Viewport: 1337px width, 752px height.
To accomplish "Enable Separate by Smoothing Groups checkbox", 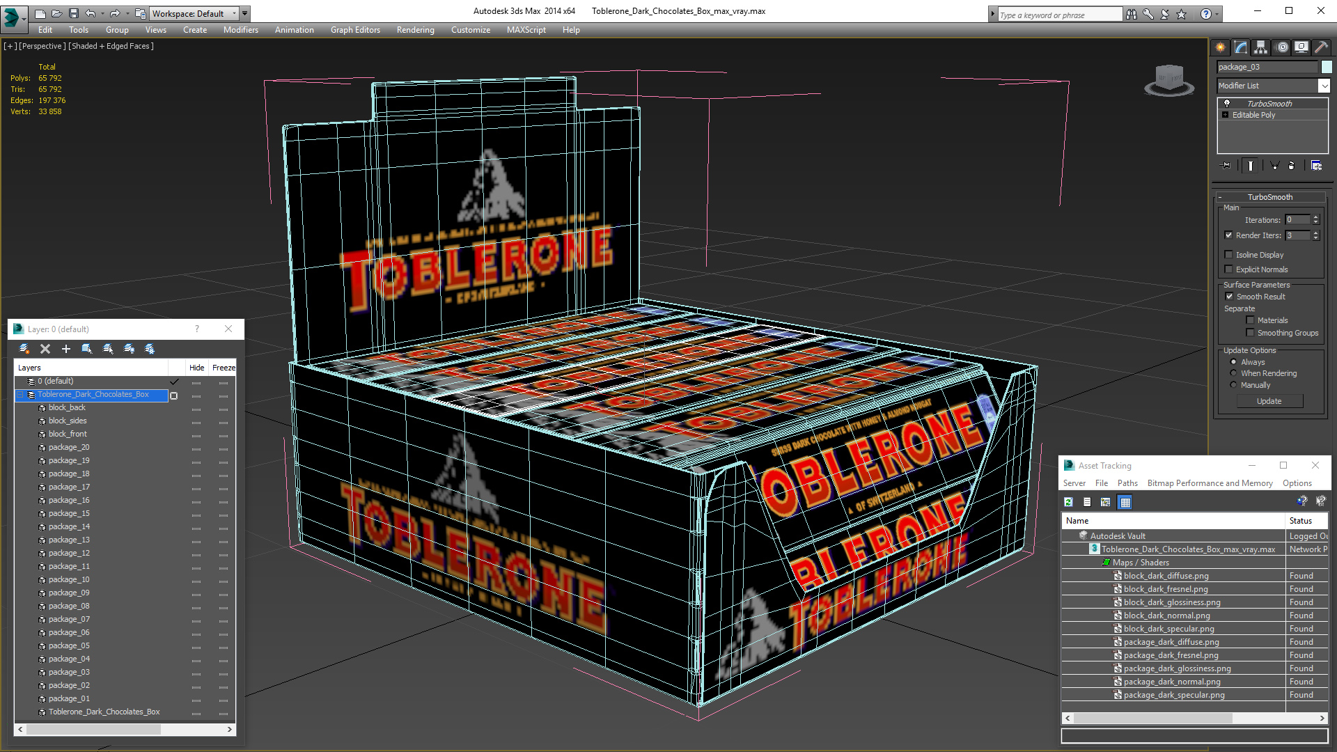I will click(x=1250, y=333).
